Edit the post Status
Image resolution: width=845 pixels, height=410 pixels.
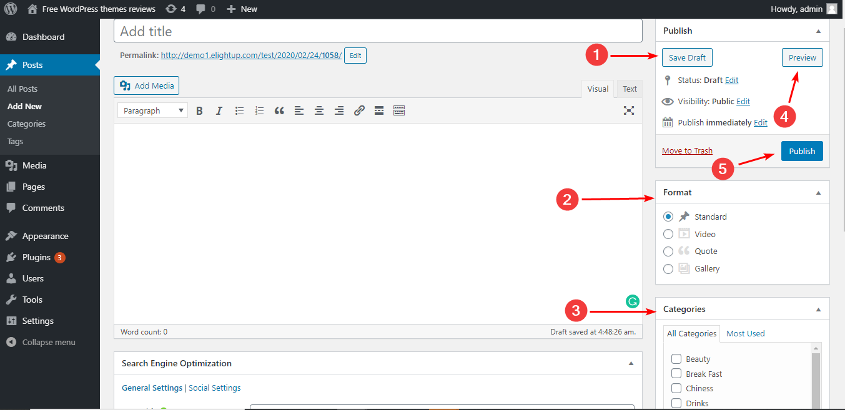[x=732, y=80]
